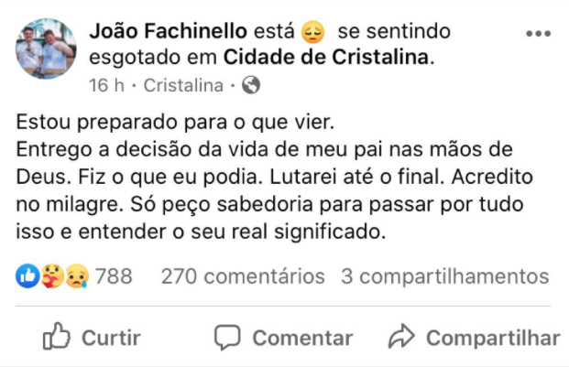Show the 788 reactions list

click(x=115, y=275)
